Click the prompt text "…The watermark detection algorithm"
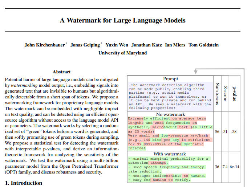Image resolution: width=247 pixels, height=187 pixels. point(166,85)
